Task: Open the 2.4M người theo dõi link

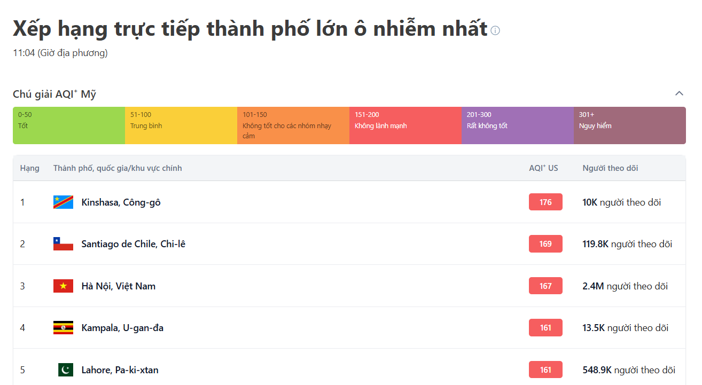Action: [625, 286]
